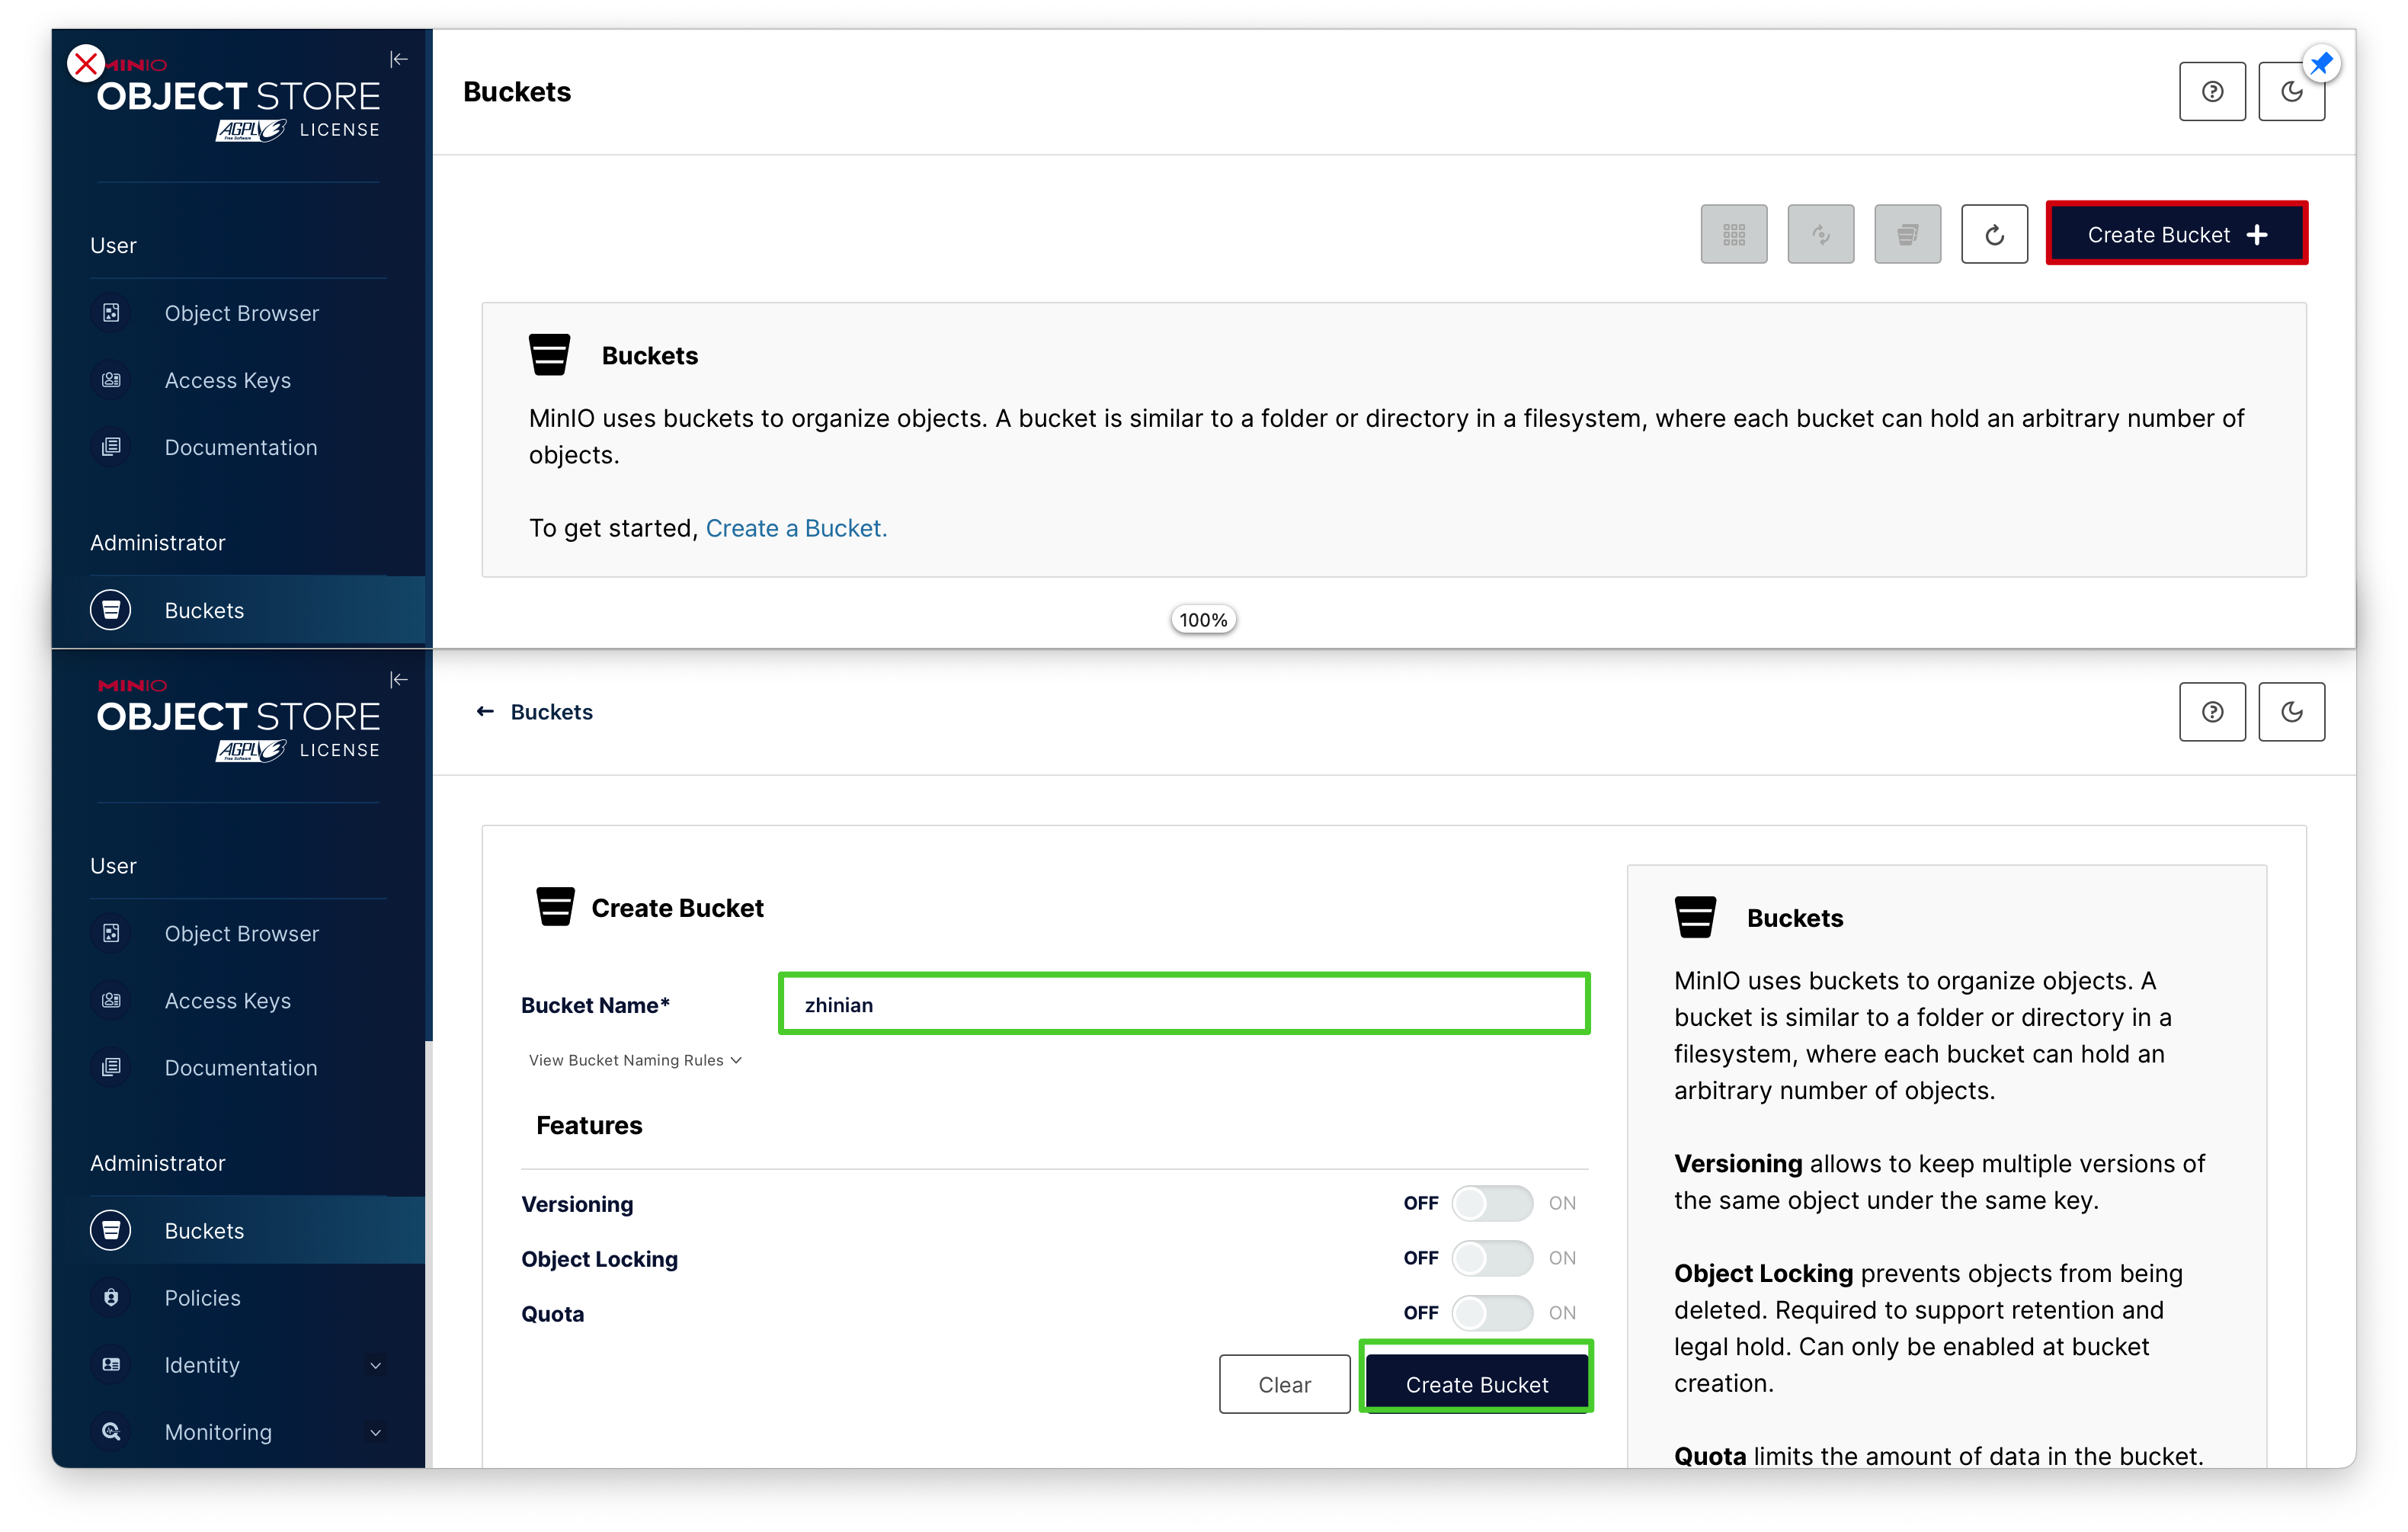Select Object Browser from User menu

[x=242, y=312]
